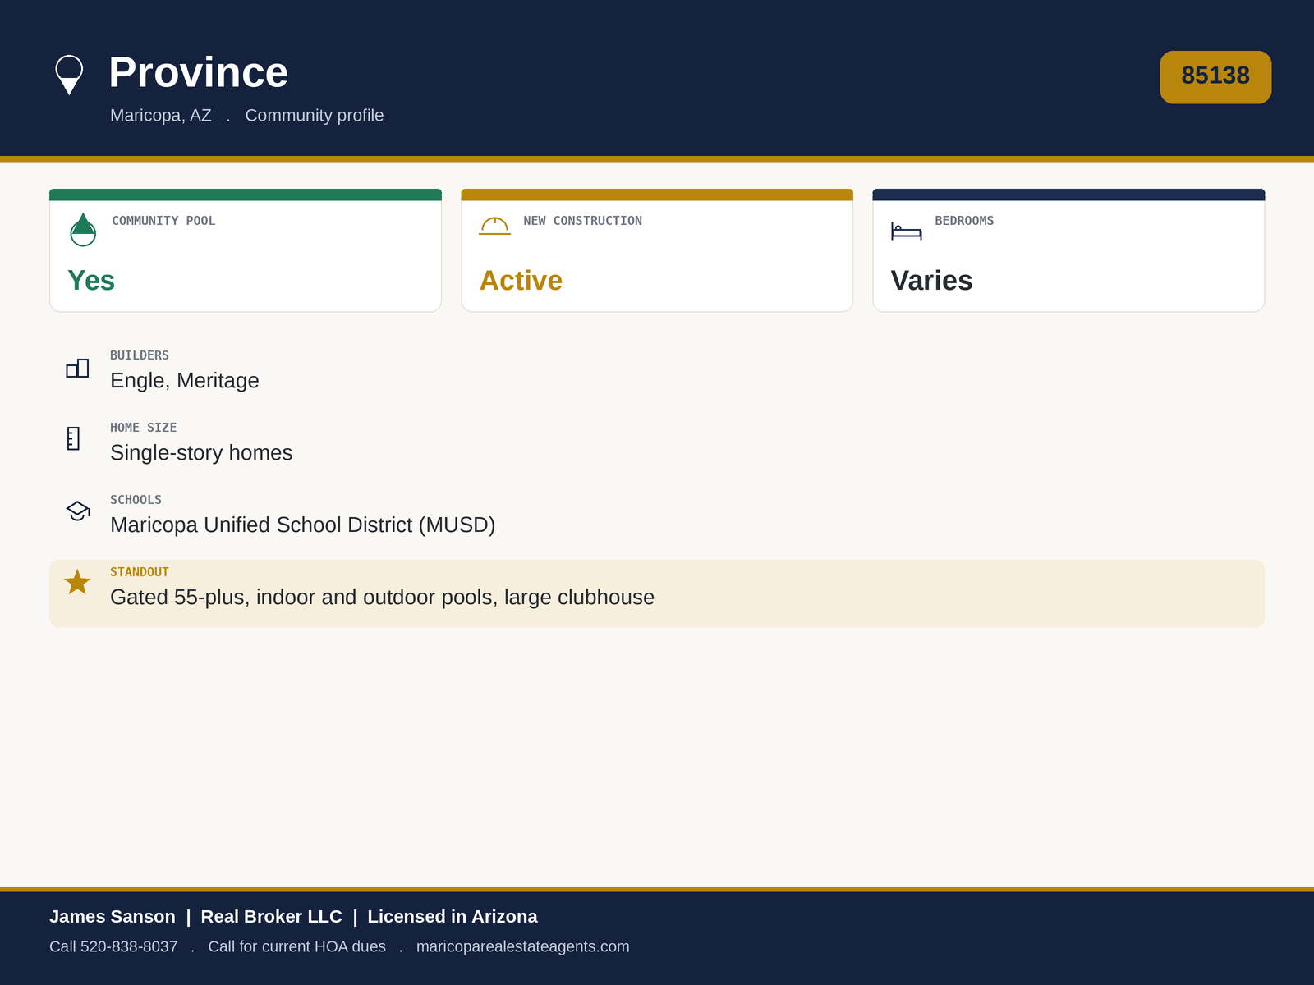Click the SCHOOLS label

pyautogui.click(x=136, y=500)
